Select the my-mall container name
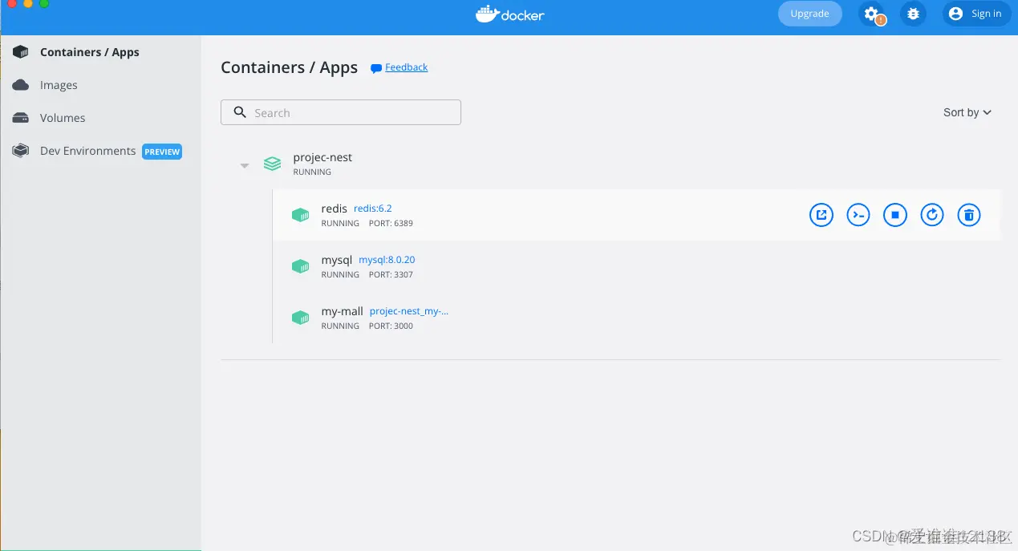The height and width of the screenshot is (551, 1018). pos(342,311)
